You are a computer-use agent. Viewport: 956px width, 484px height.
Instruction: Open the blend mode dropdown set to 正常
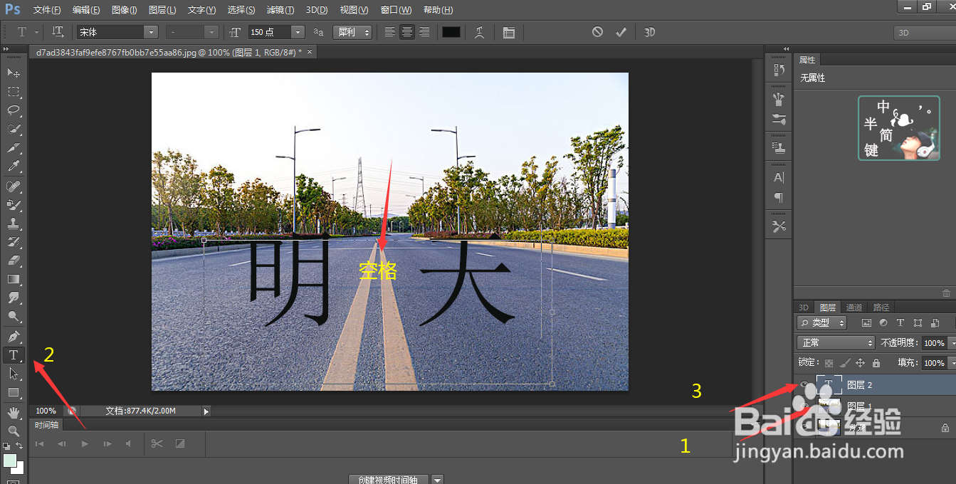click(834, 342)
